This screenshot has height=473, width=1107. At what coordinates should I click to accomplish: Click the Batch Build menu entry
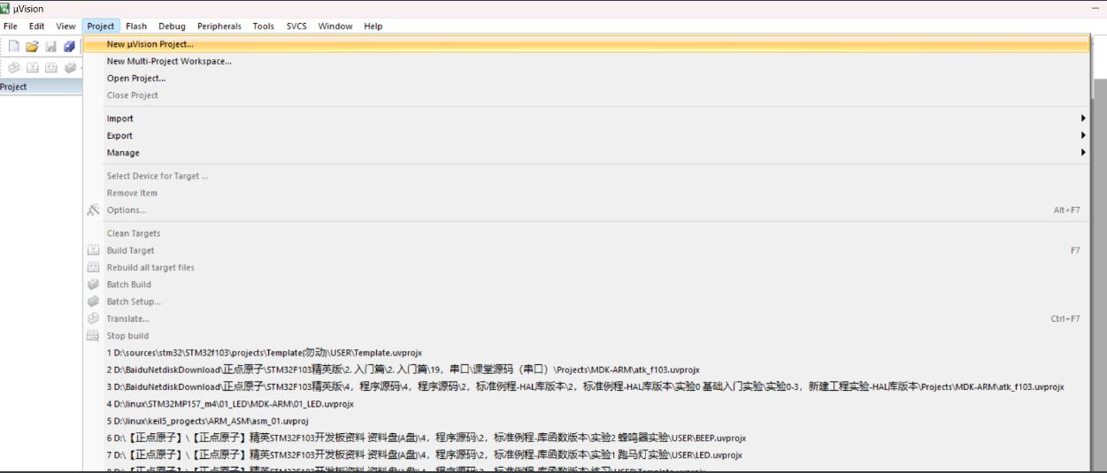587,285
